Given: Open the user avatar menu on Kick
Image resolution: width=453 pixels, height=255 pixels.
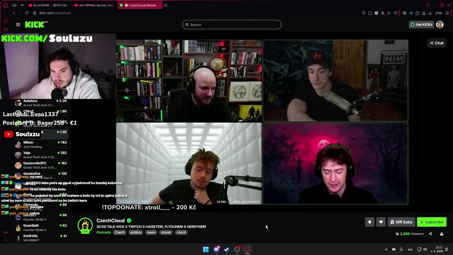Looking at the screenshot, I should (440, 24).
